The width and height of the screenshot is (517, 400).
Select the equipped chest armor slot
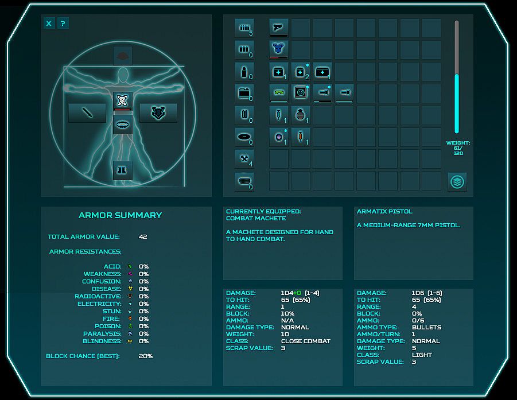[x=123, y=102]
